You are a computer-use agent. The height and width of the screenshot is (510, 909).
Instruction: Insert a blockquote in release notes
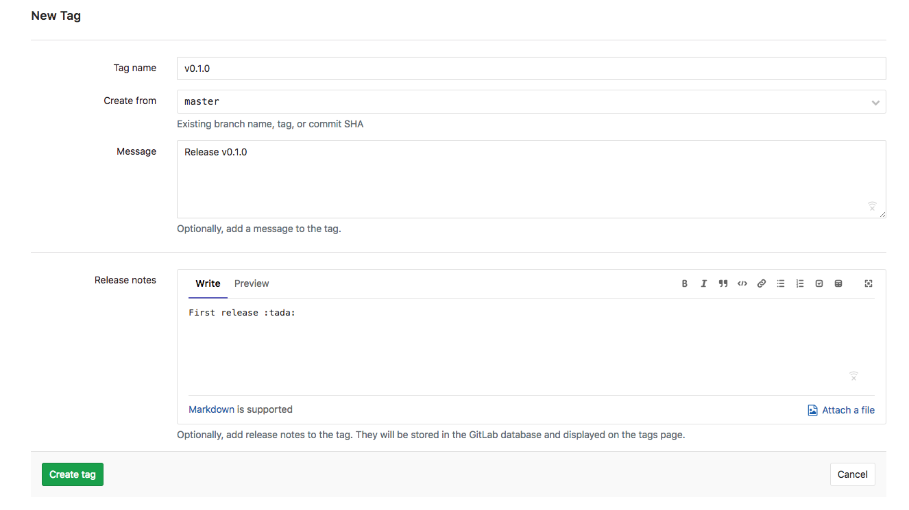click(x=723, y=283)
